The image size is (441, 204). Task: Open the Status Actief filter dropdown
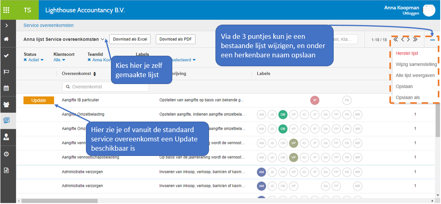click(36, 60)
